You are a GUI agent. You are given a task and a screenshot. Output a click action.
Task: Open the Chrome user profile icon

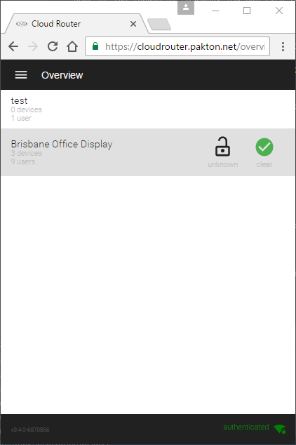(186, 8)
